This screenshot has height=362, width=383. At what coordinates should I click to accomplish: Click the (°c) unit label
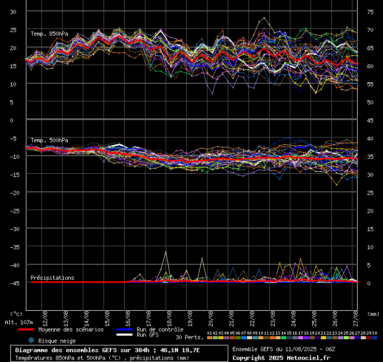pyautogui.click(x=17, y=314)
